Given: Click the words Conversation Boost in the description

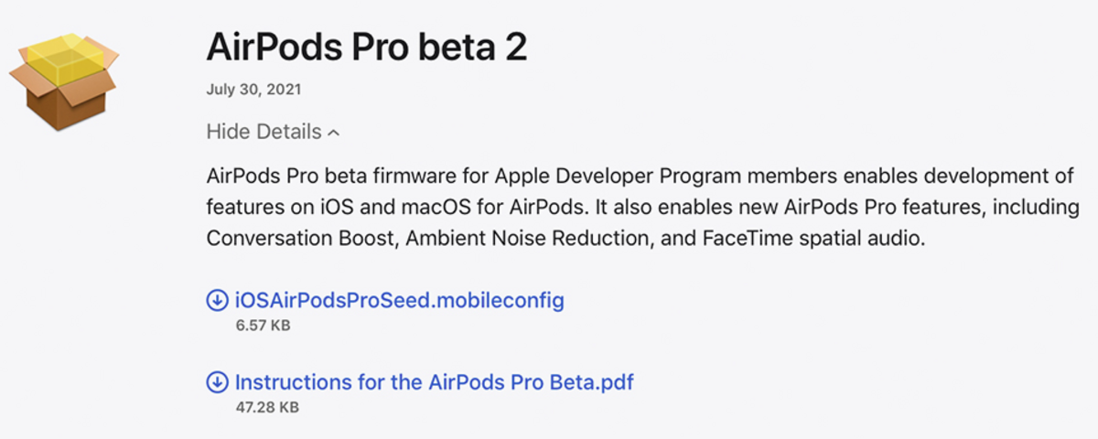Looking at the screenshot, I should coord(301,238).
